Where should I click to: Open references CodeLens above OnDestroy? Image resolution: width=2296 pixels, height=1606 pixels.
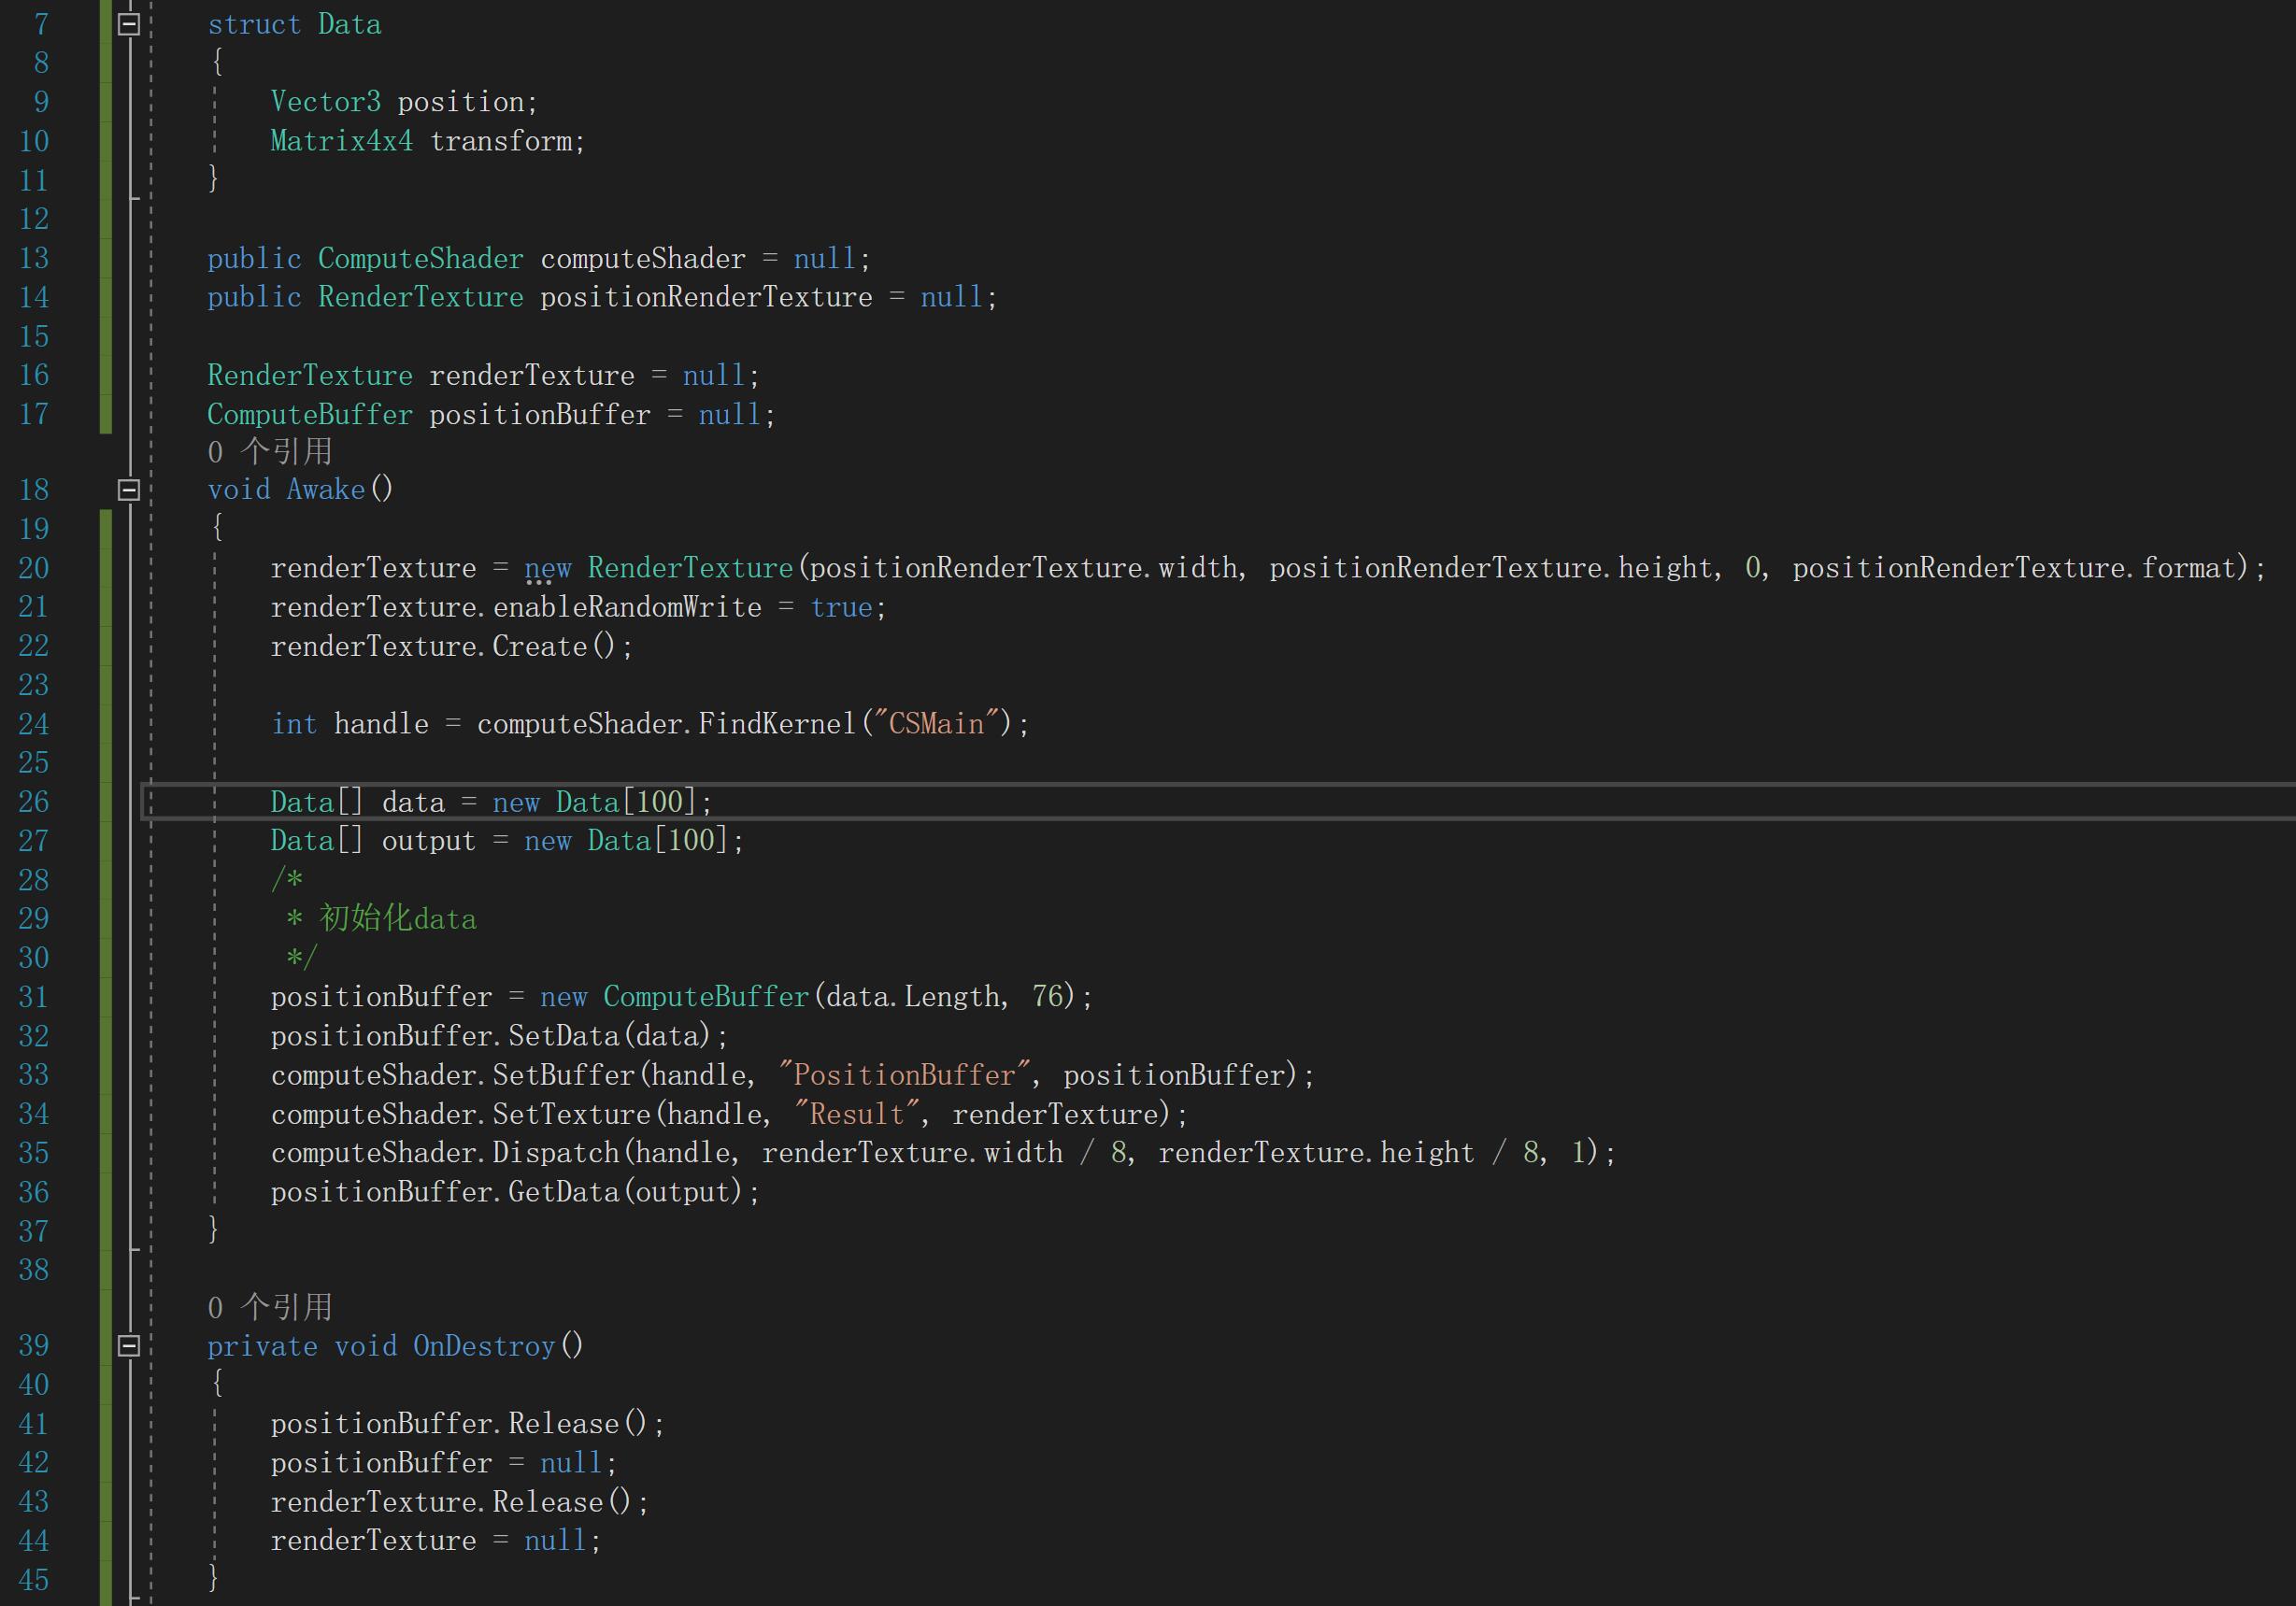[270, 1307]
